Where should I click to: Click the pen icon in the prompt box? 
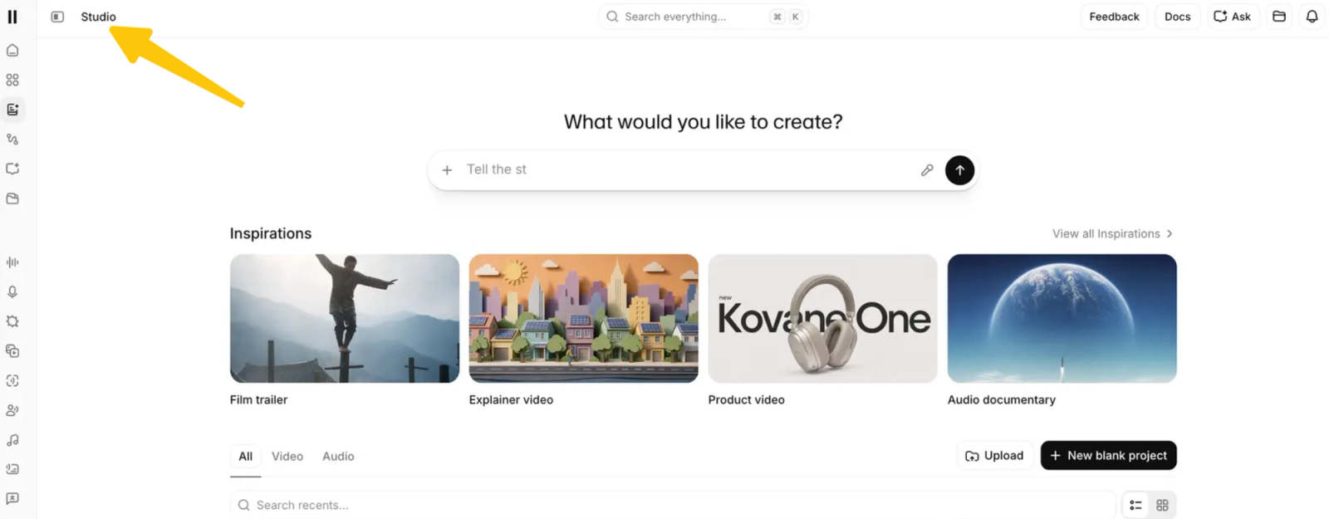click(x=927, y=170)
